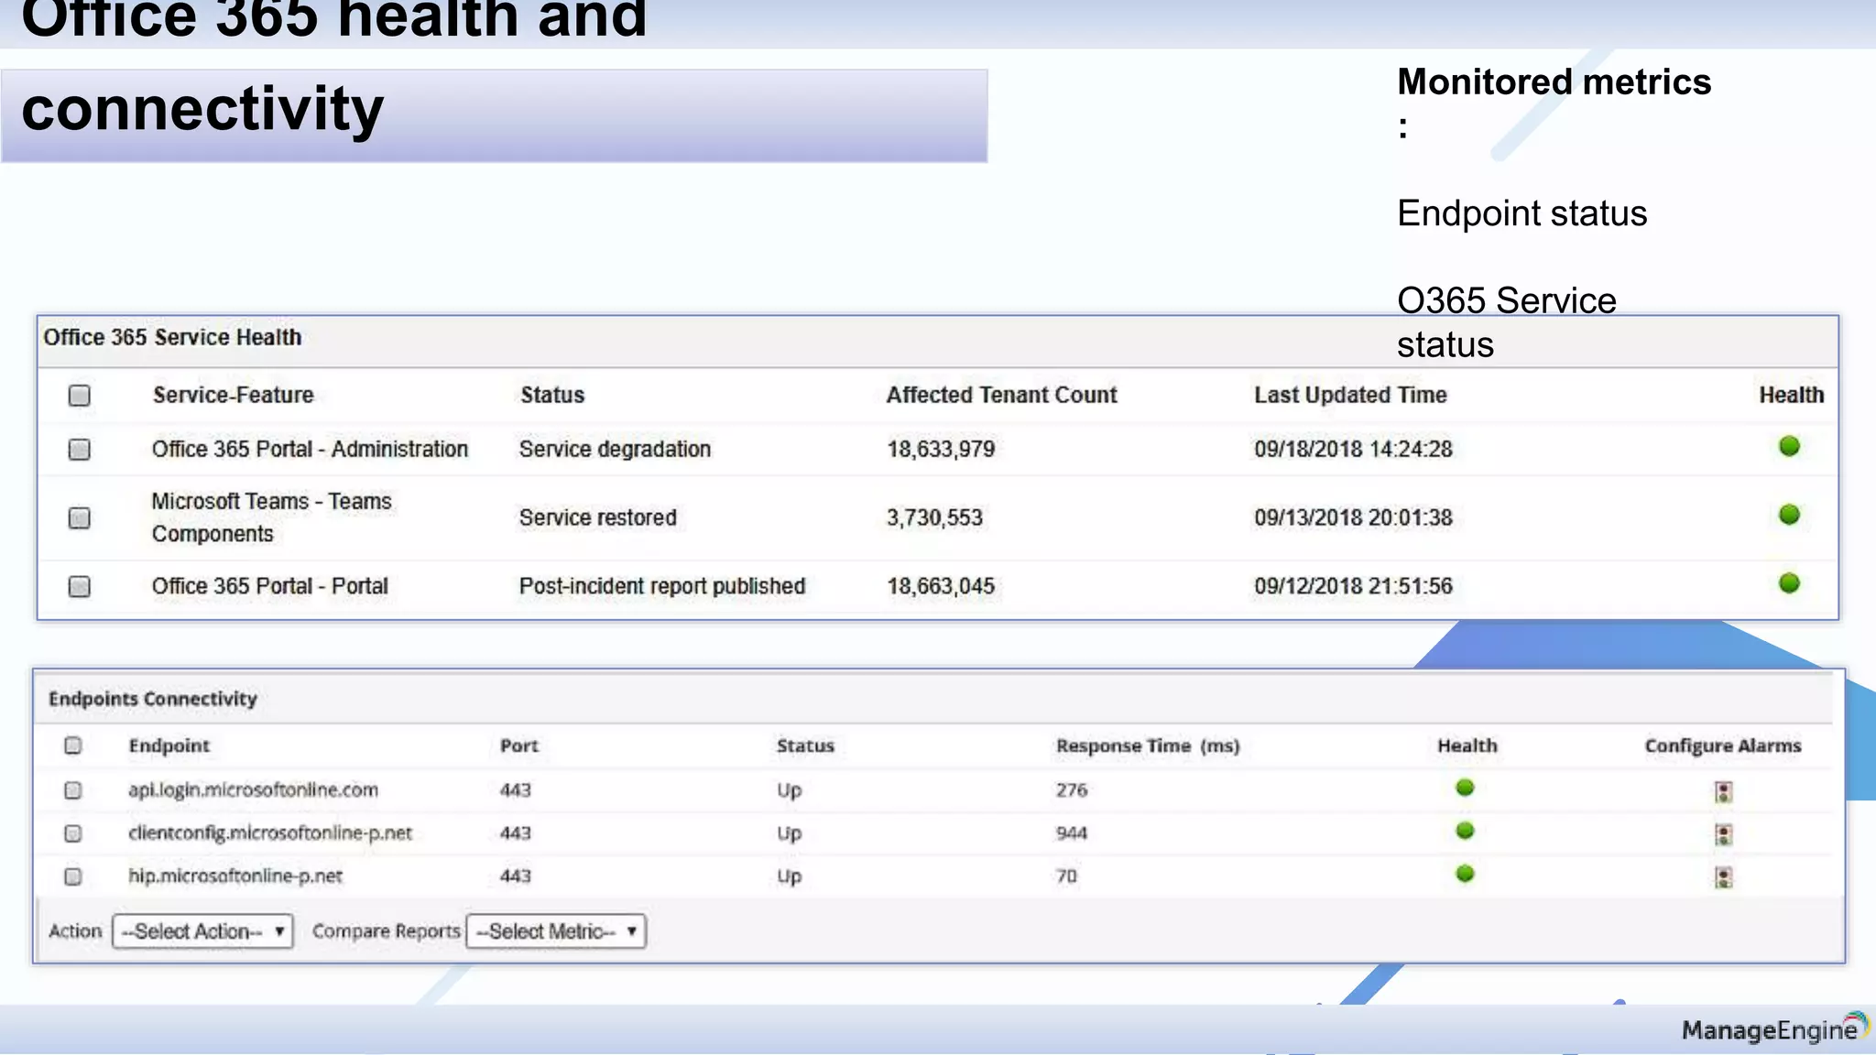Check the clientconfig.microsoftonline-p.net endpoint
The image size is (1876, 1055).
tap(73, 833)
